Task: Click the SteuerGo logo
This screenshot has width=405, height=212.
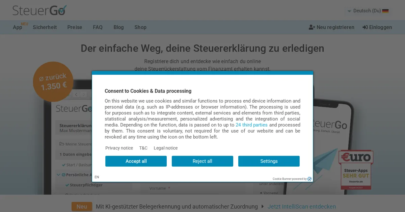Action: 40,10
